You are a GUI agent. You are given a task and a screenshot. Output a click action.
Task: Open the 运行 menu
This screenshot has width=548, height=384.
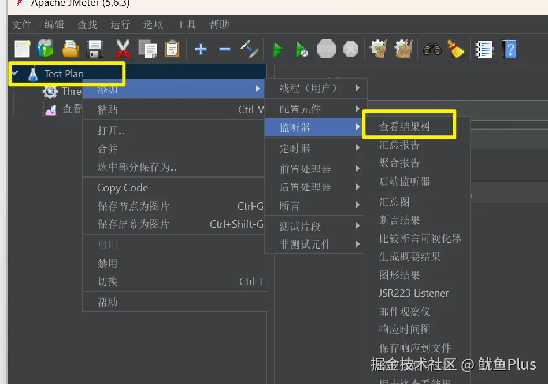coord(120,24)
